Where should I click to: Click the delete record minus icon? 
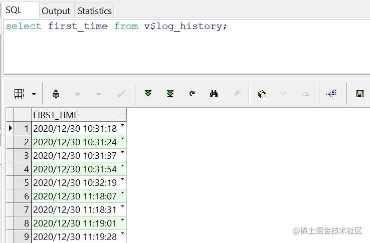99,94
